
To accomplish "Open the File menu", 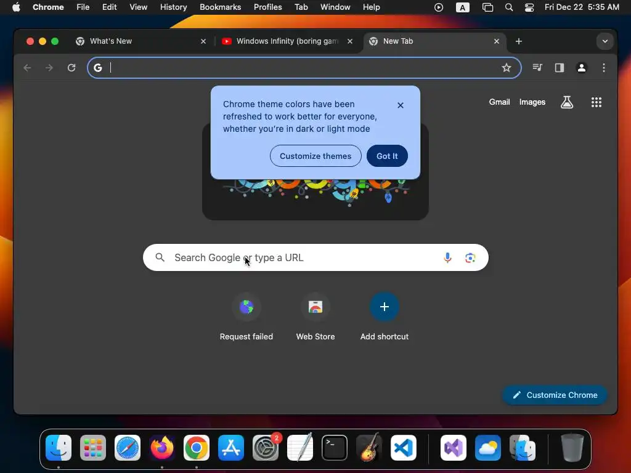I will pyautogui.click(x=83, y=7).
